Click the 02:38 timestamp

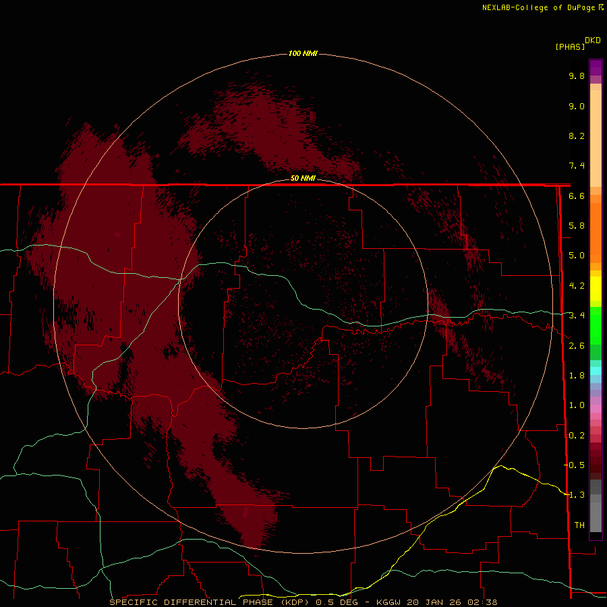coord(482,602)
